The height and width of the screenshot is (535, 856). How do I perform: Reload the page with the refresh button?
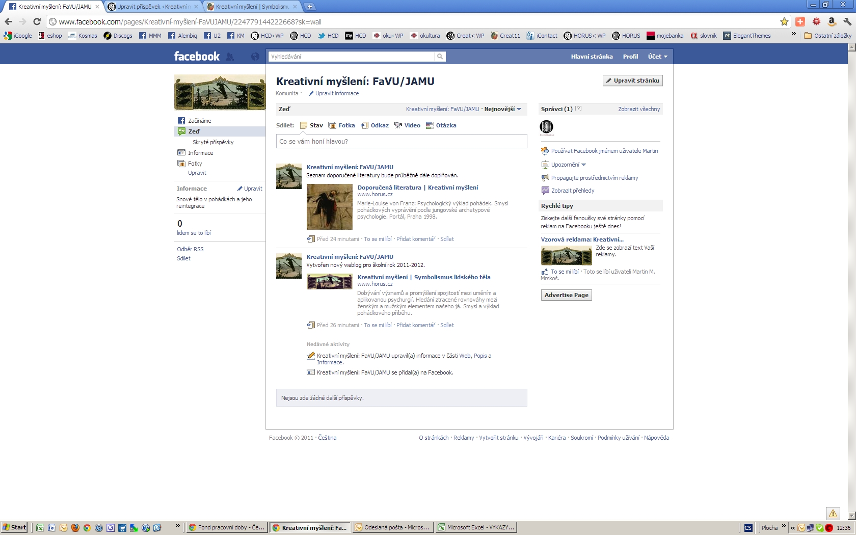click(37, 21)
